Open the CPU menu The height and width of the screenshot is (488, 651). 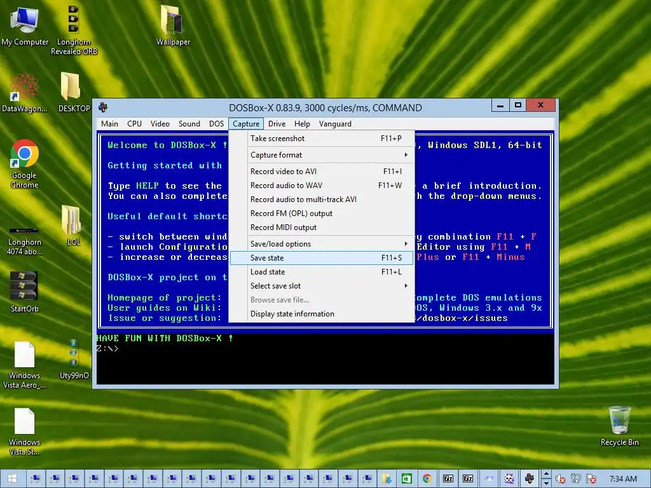[135, 124]
